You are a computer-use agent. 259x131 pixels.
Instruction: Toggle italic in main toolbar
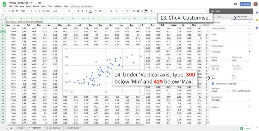82,11
